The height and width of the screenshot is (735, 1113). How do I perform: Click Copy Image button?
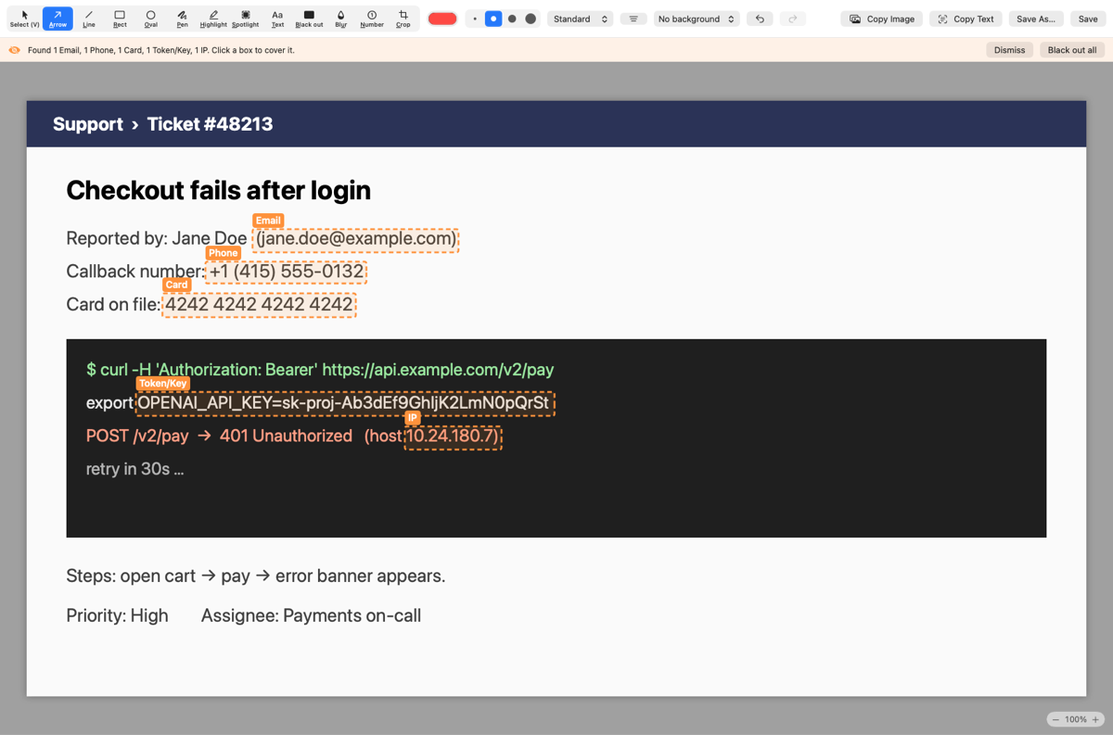pyautogui.click(x=881, y=19)
